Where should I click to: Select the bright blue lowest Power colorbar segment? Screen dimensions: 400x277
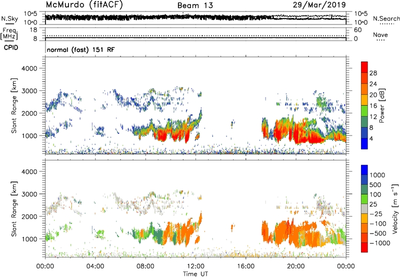[364, 143]
